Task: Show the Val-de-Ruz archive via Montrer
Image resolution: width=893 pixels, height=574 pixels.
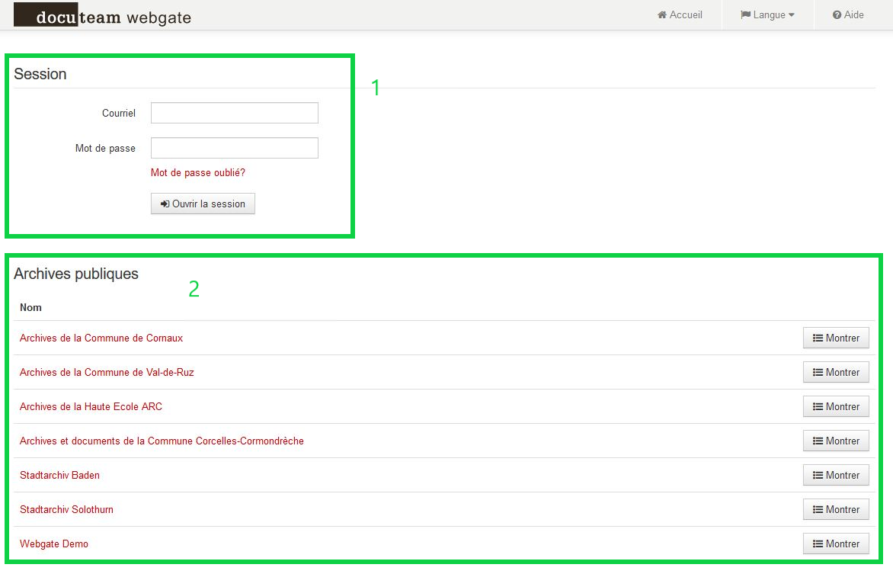Action: point(836,372)
